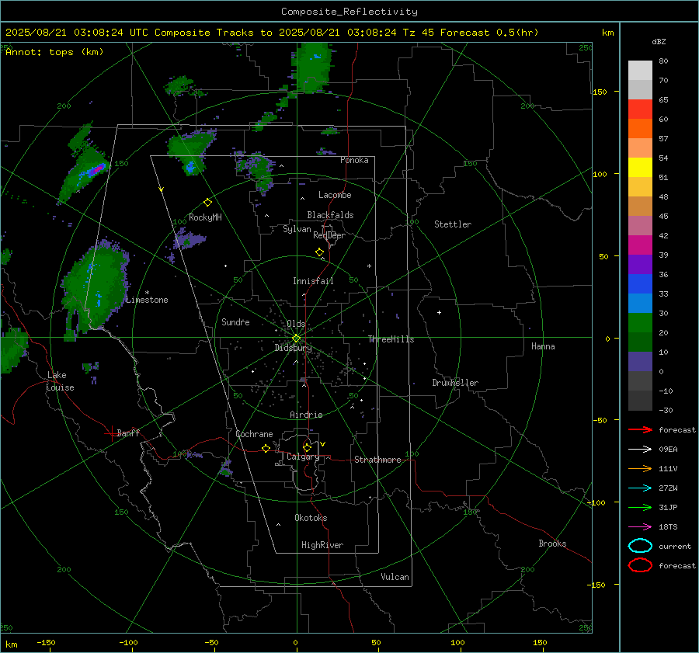Click the Vulcan city label

pyautogui.click(x=395, y=577)
